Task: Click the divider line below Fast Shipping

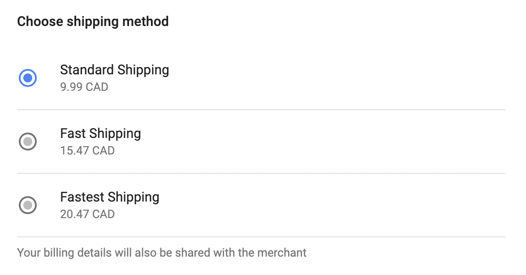Action: tap(261, 173)
